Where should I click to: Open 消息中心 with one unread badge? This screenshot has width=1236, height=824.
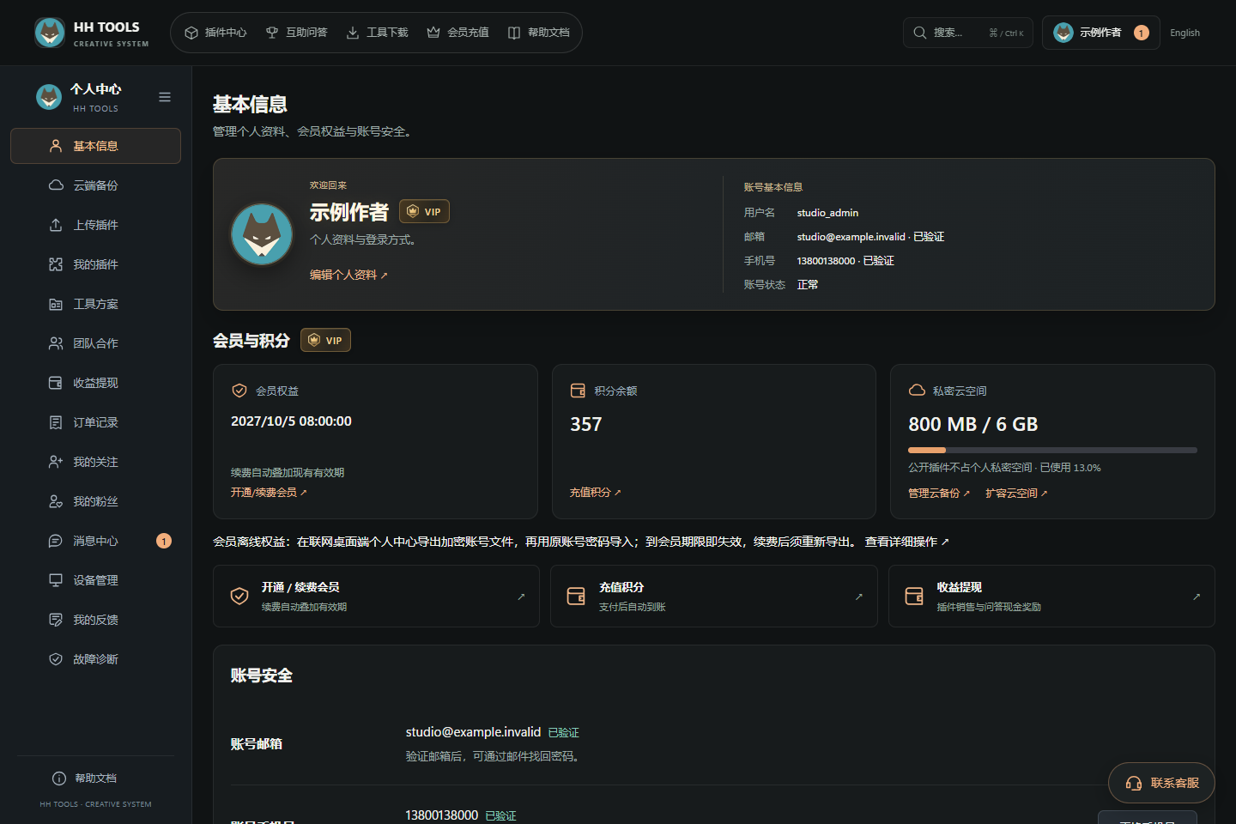pyautogui.click(x=95, y=541)
